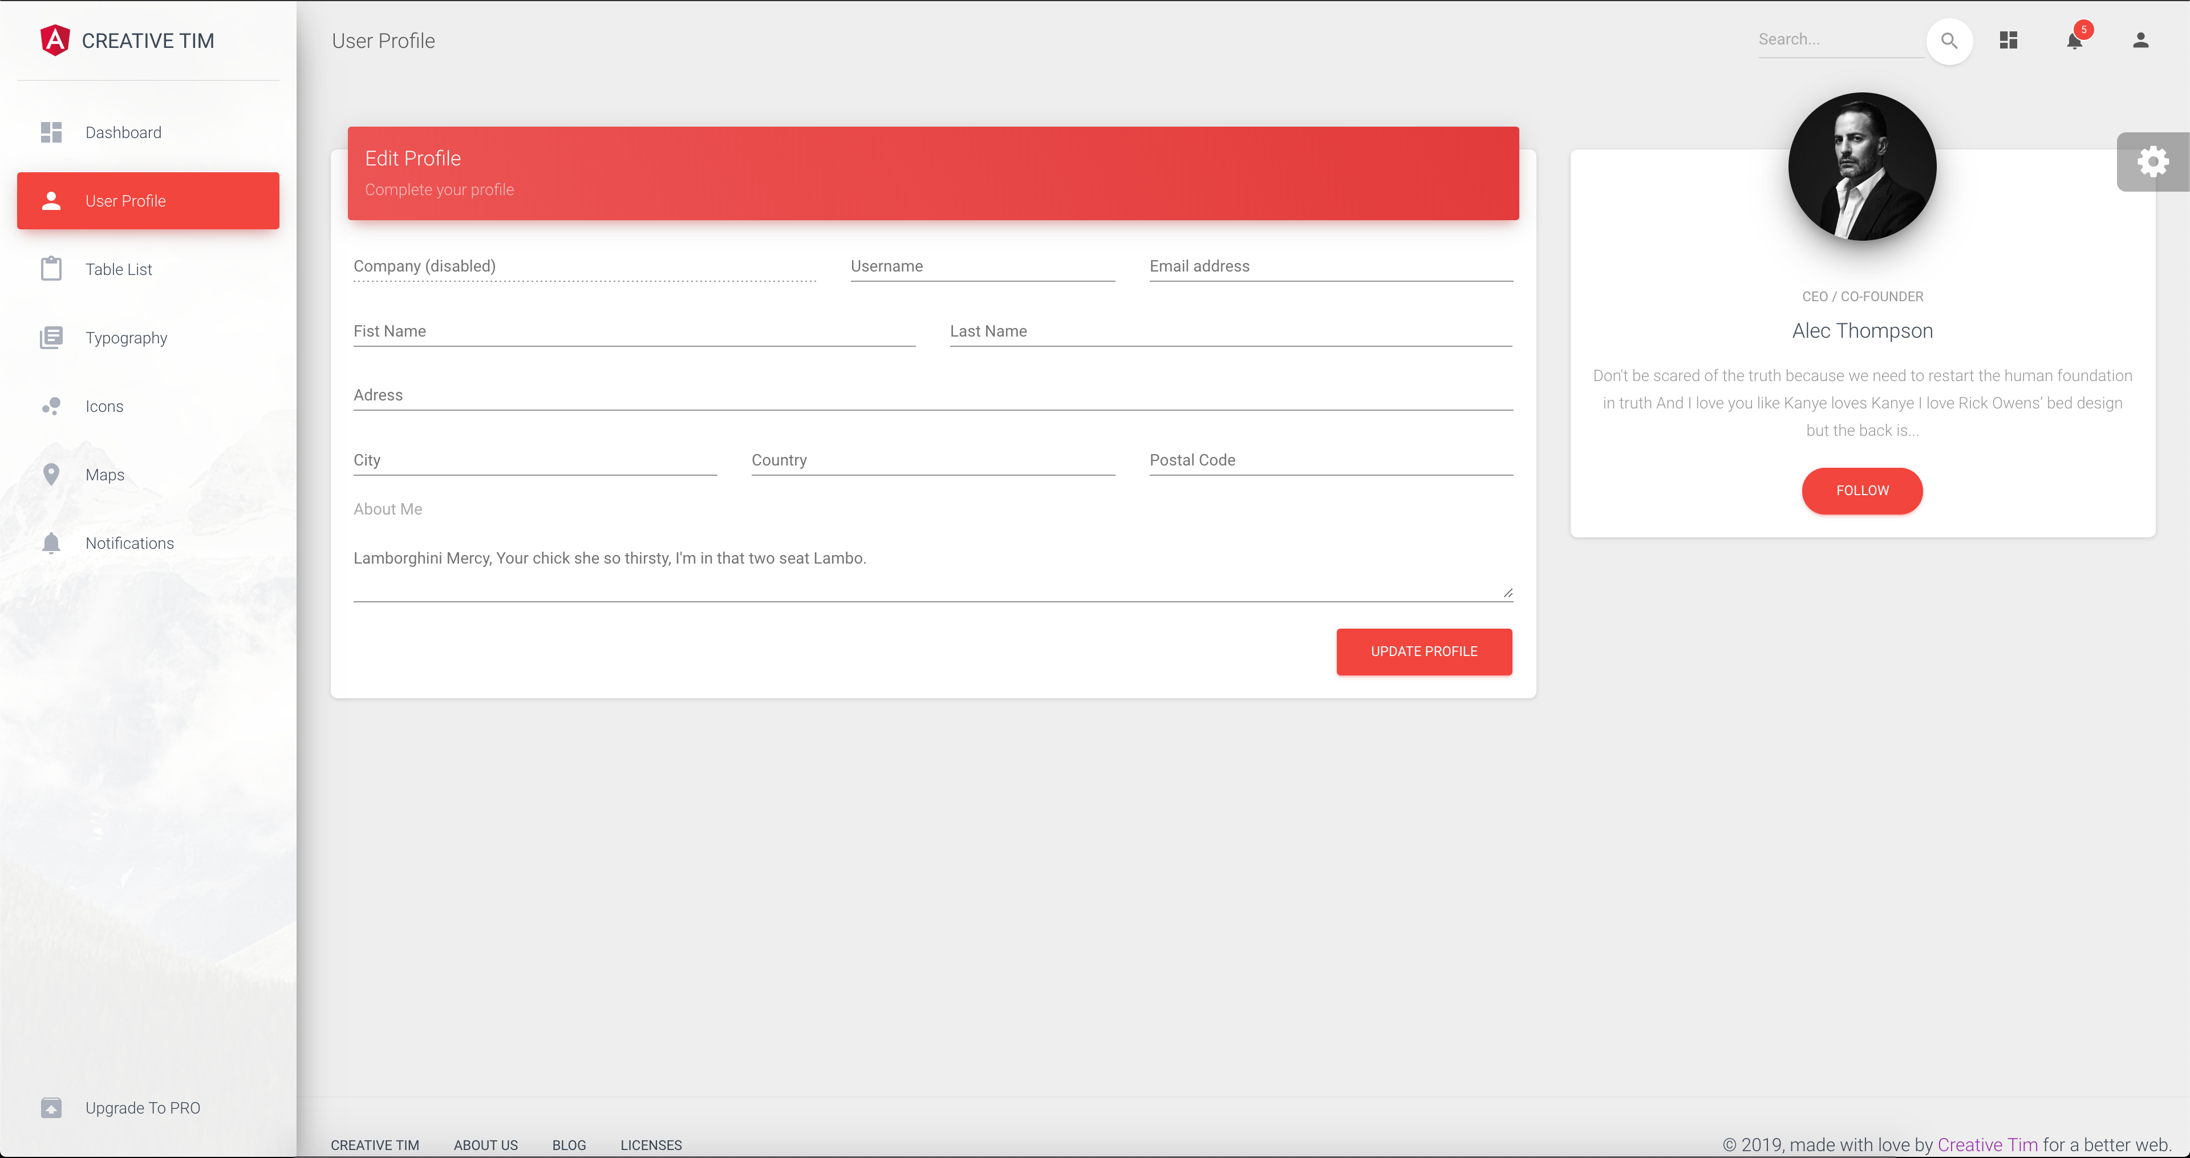Image resolution: width=2190 pixels, height=1158 pixels.
Task: Focus the Email address field
Action: (1331, 266)
